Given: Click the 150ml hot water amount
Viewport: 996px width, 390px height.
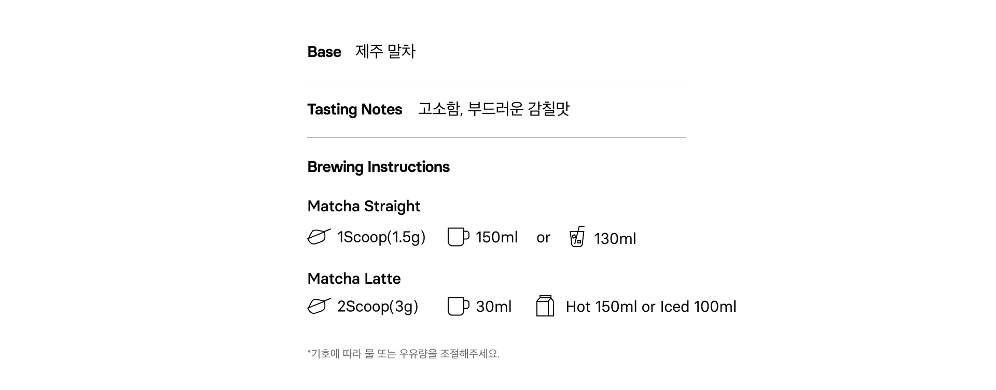Looking at the screenshot, I should point(496,237).
